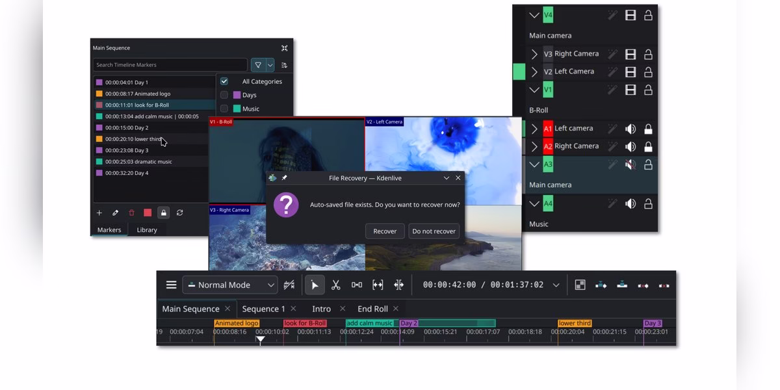The image size is (780, 390).
Task: Pin the File Recovery dialog window
Action: click(x=284, y=177)
